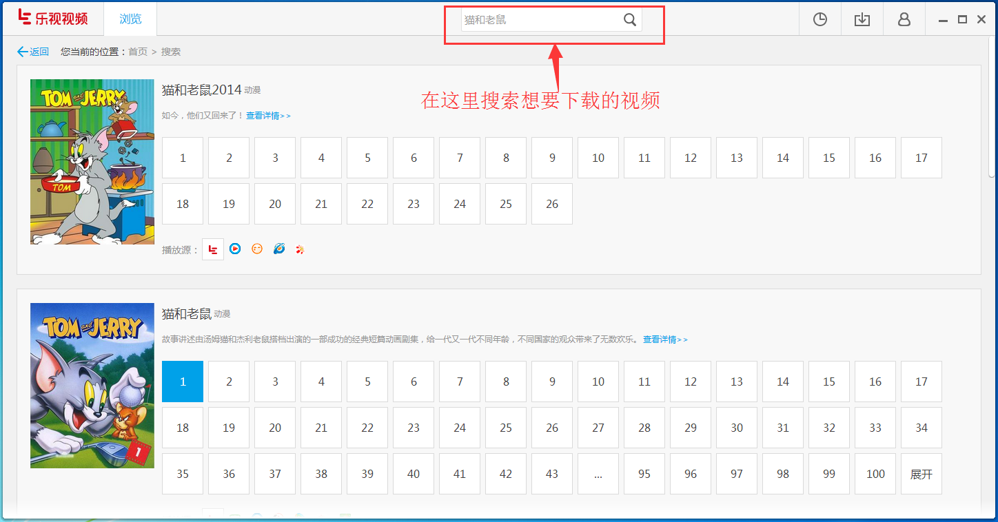
Task: Click the LeTV logo in the top bar
Action: coord(53,19)
